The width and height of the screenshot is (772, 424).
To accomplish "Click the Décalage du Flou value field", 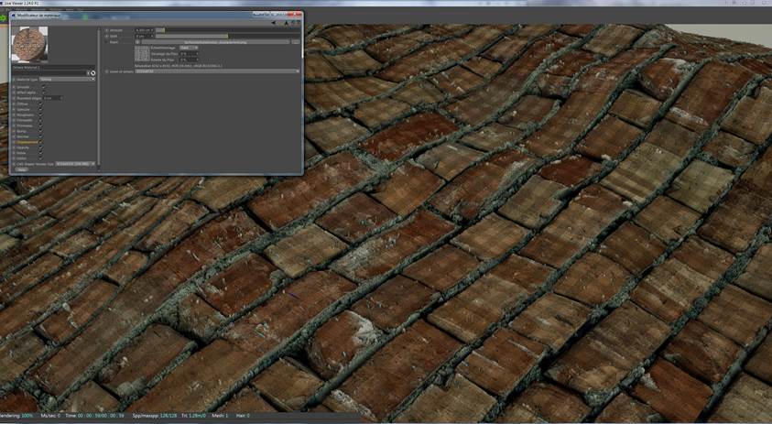I will point(189,54).
